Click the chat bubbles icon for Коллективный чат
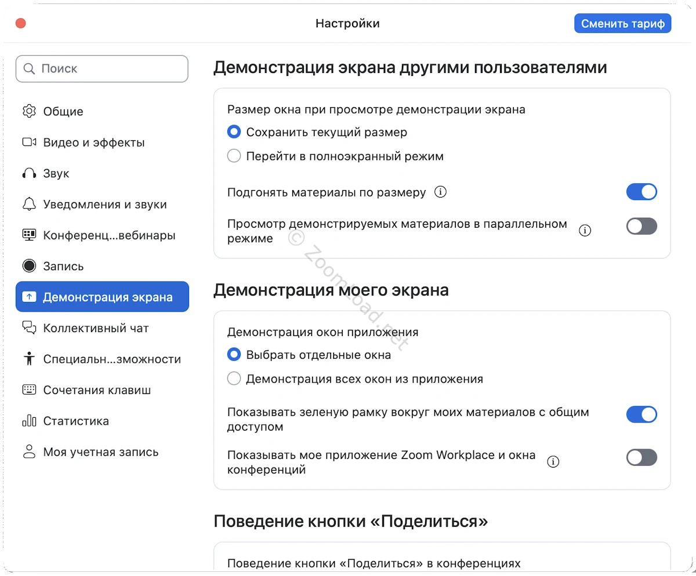 coord(29,328)
